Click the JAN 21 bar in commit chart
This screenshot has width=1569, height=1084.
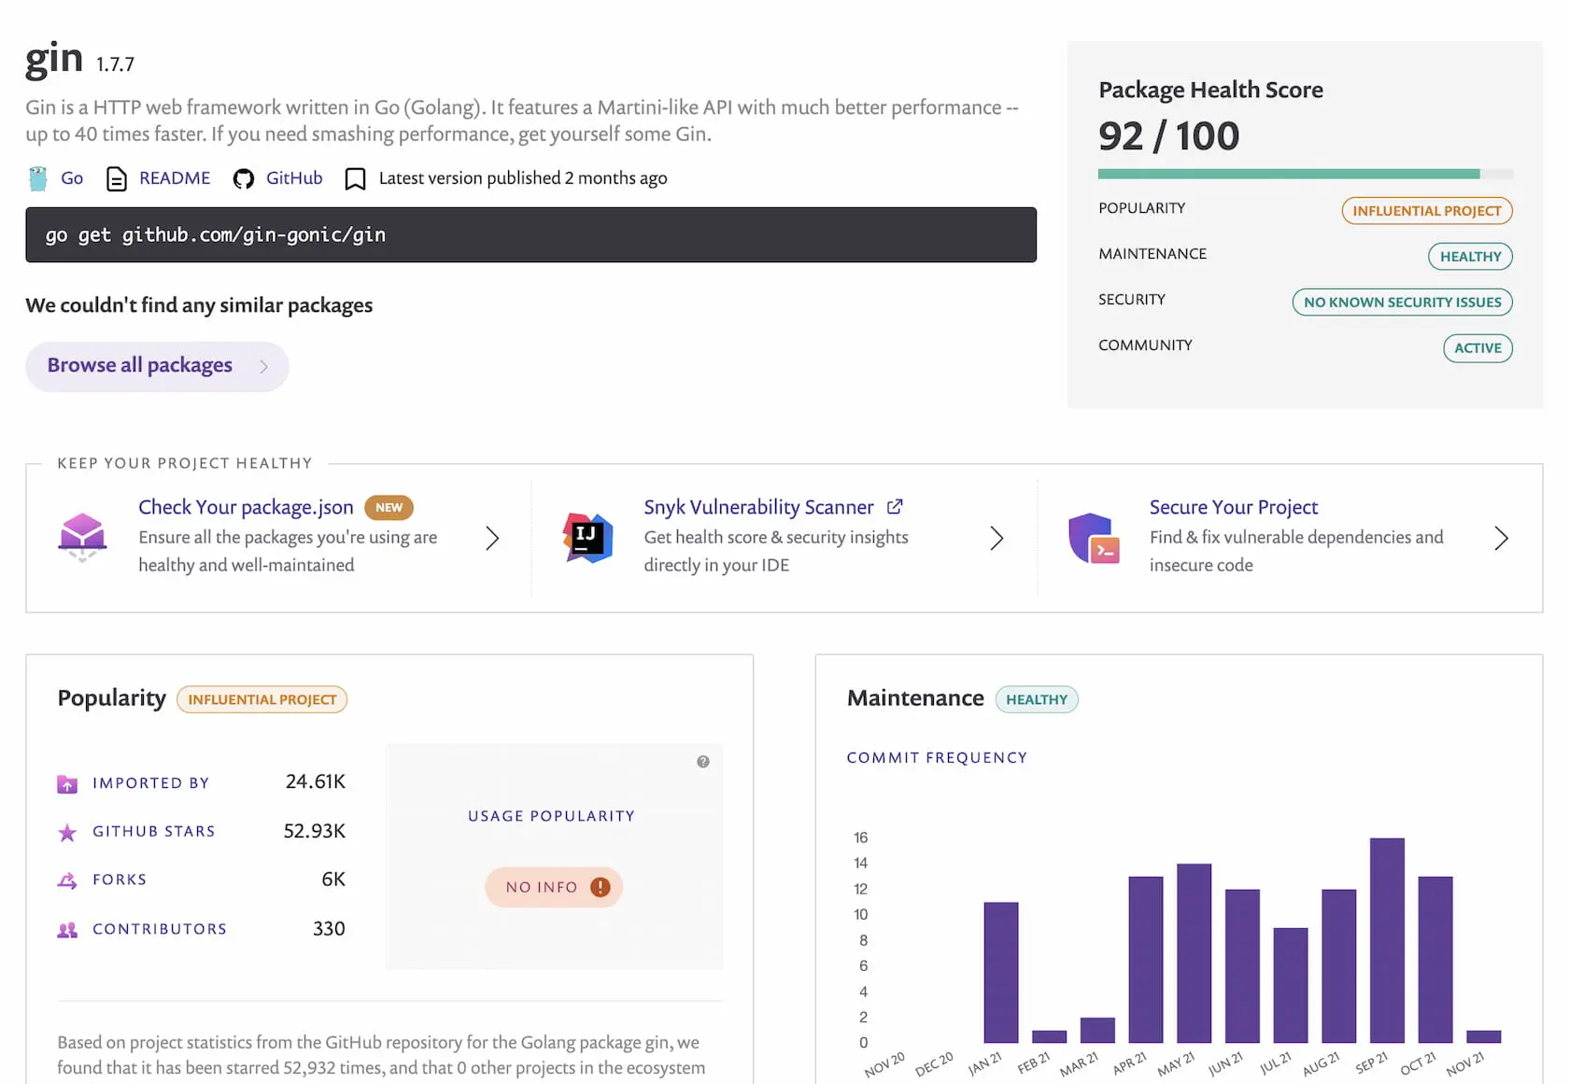(x=1001, y=972)
